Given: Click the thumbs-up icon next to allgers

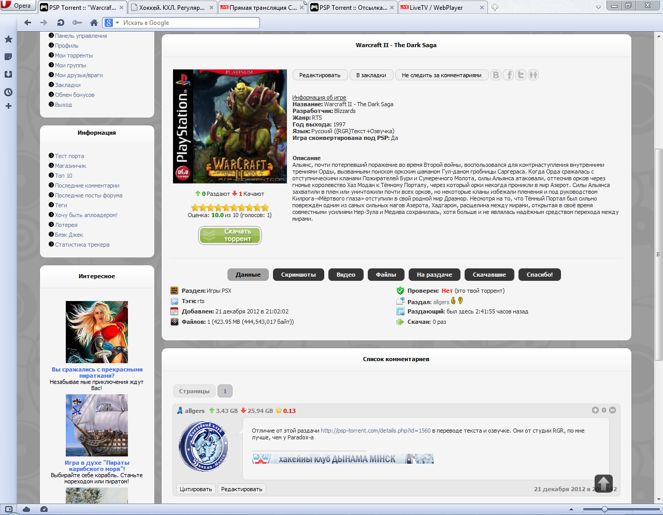Looking at the screenshot, I should (x=454, y=301).
